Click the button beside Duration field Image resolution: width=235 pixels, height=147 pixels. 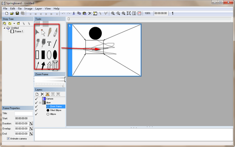[x=31, y=123]
